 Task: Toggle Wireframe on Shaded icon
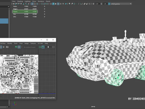click(58, 4)
